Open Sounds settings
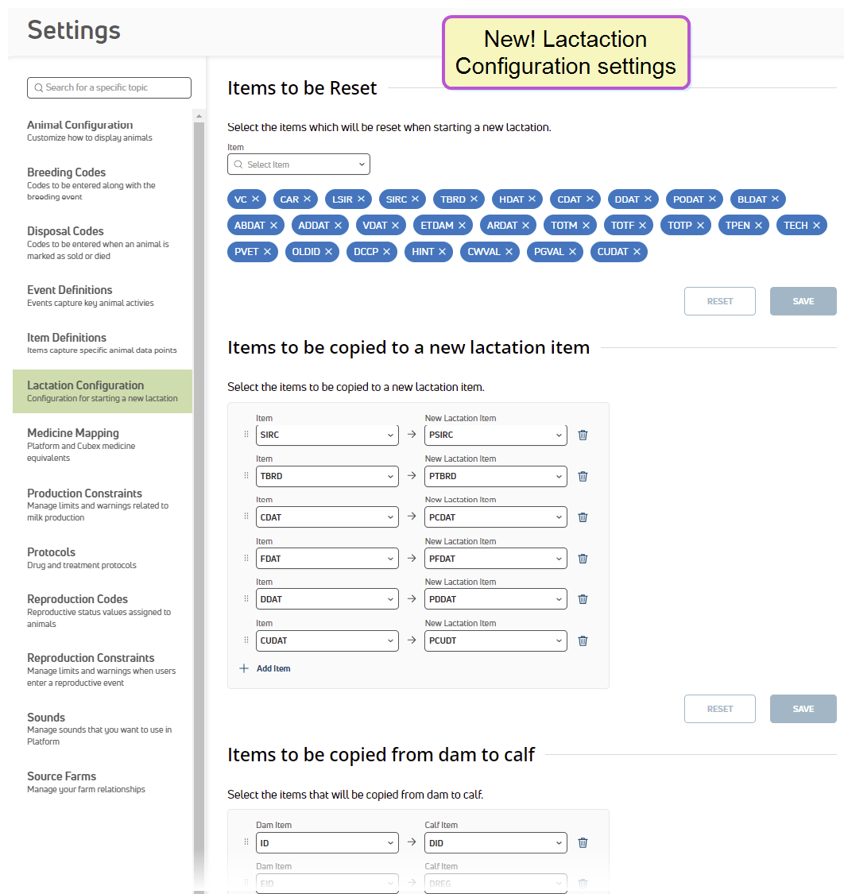The height and width of the screenshot is (894, 844). tap(103, 729)
